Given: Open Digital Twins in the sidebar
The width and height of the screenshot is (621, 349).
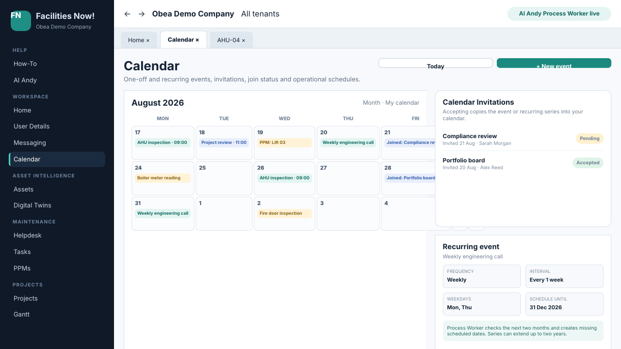Looking at the screenshot, I should click(57, 206).
